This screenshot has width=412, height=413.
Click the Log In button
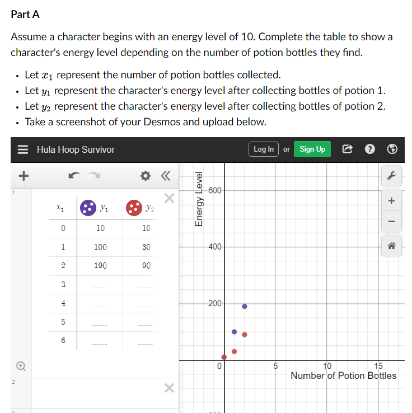(264, 149)
